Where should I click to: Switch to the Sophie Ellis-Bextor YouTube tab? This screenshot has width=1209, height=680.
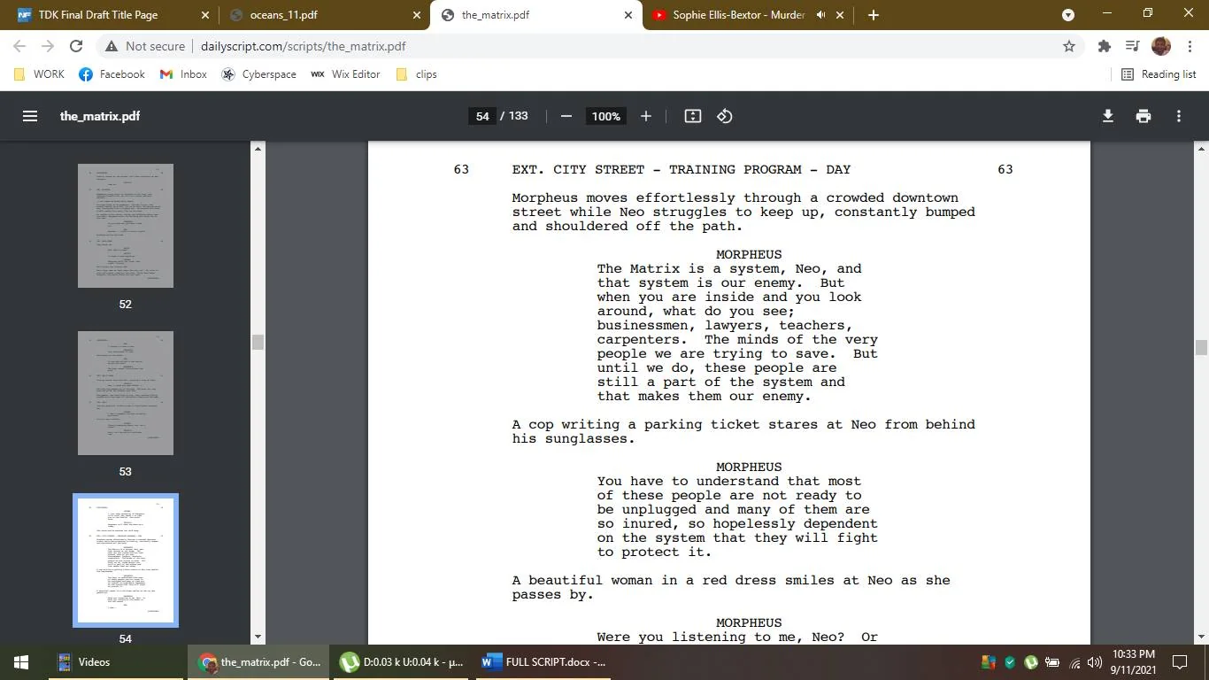[x=748, y=15]
